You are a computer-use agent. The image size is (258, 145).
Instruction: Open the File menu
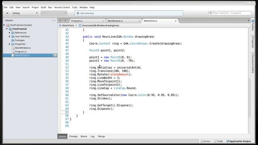point(6,7)
